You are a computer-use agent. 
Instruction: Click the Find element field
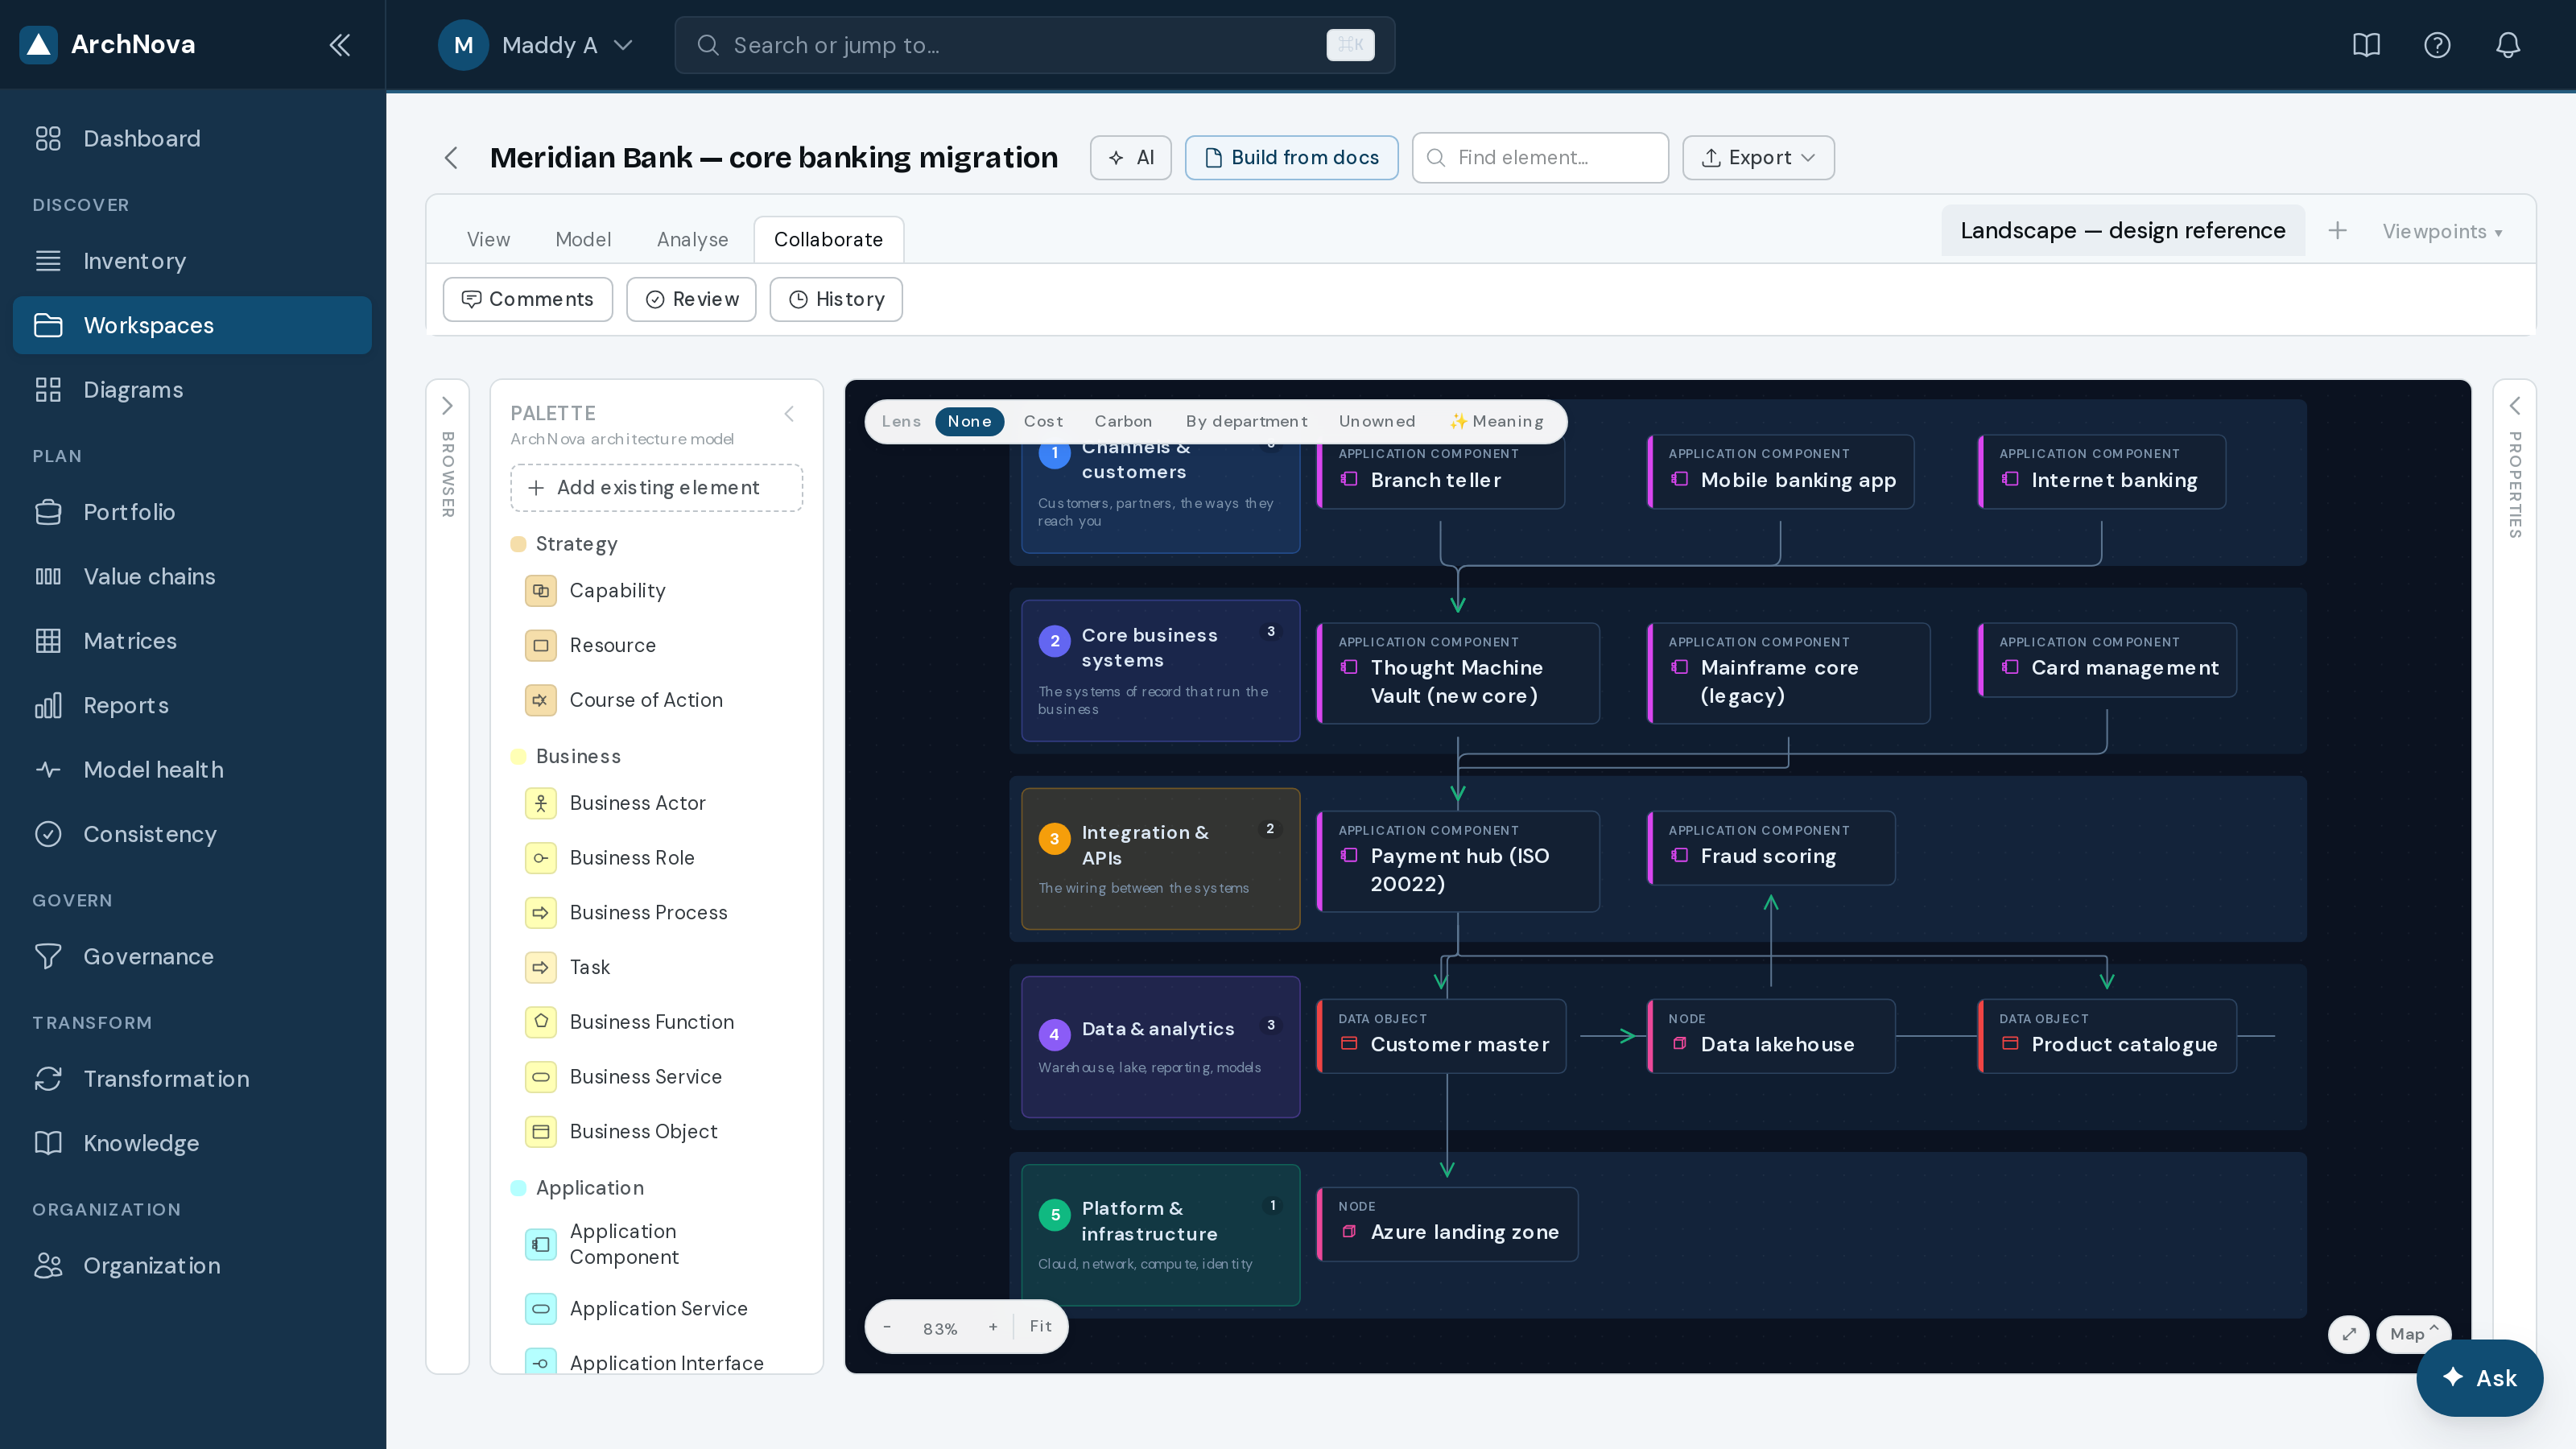1540,158
